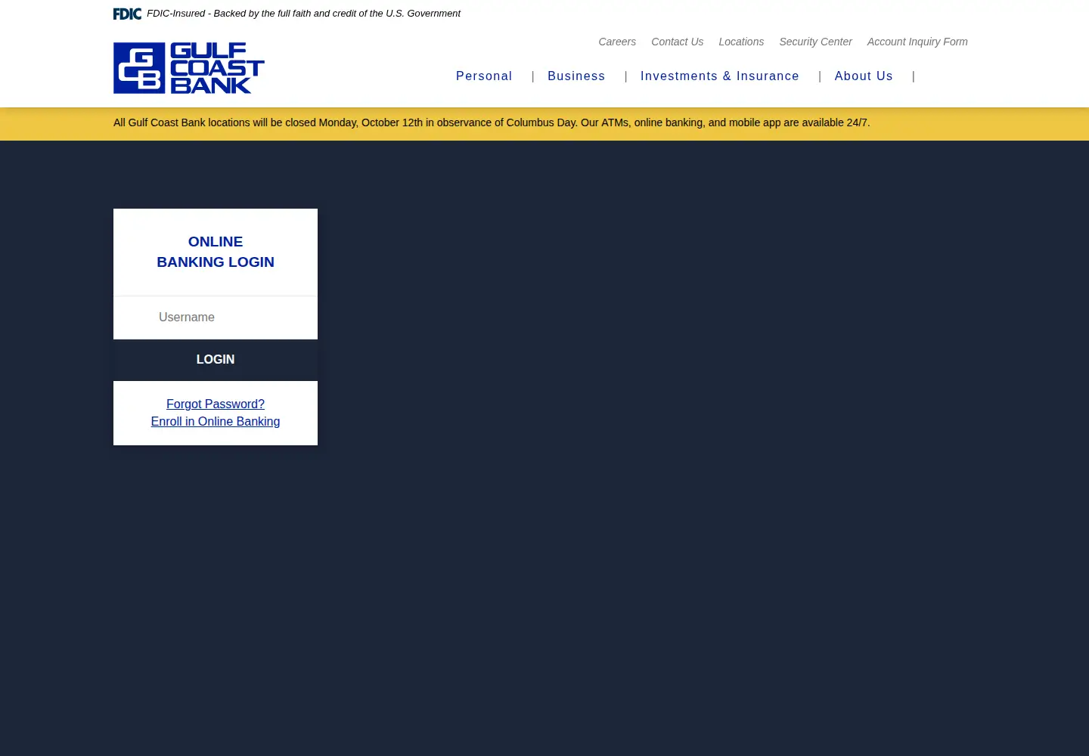Open Investments & Insurance menu

pyautogui.click(x=720, y=76)
